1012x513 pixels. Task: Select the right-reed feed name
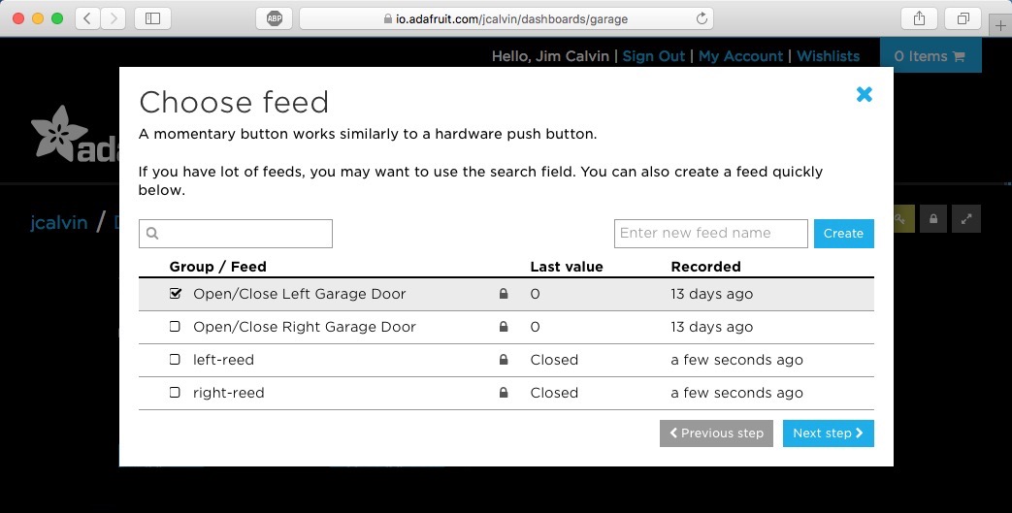coord(228,393)
